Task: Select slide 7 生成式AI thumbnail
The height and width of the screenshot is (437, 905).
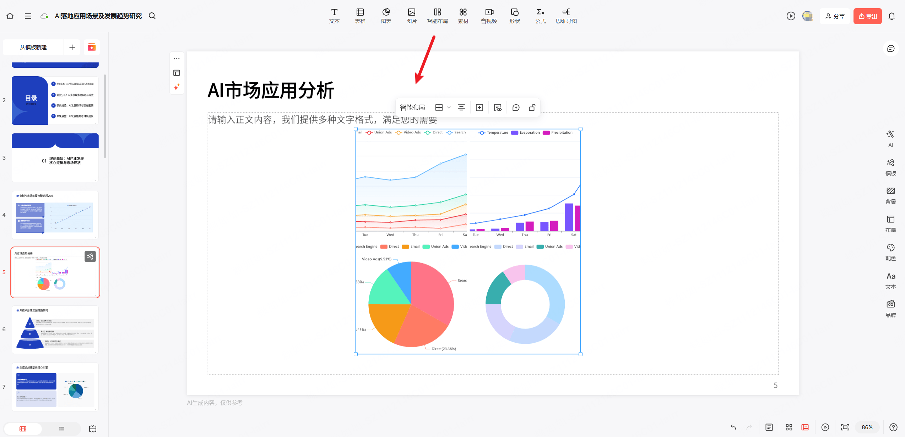Action: (55, 387)
